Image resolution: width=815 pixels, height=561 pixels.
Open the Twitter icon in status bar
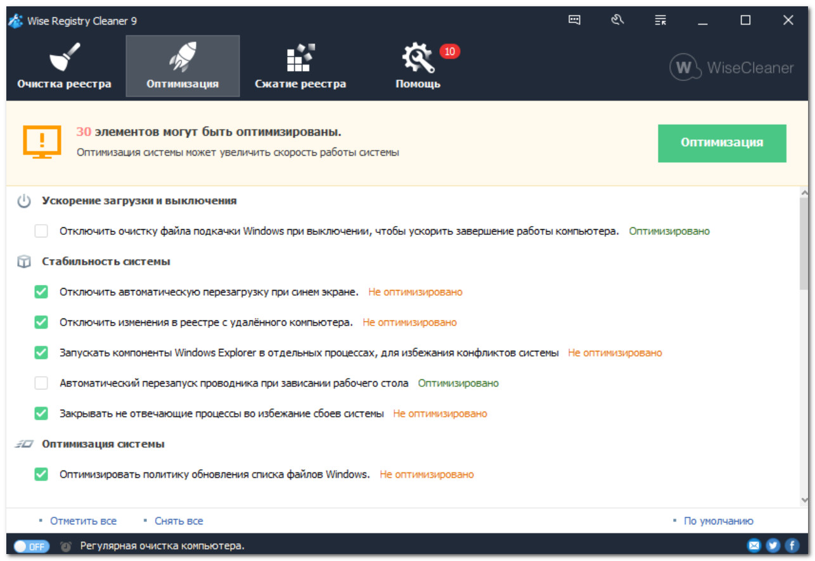(773, 545)
